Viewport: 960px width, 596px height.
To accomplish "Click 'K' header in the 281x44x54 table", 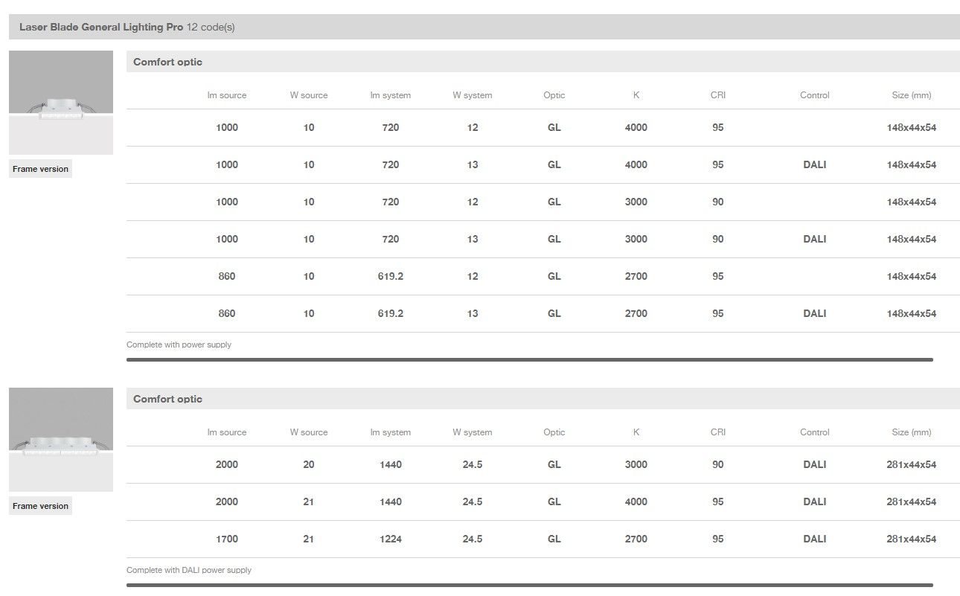I will (x=636, y=432).
